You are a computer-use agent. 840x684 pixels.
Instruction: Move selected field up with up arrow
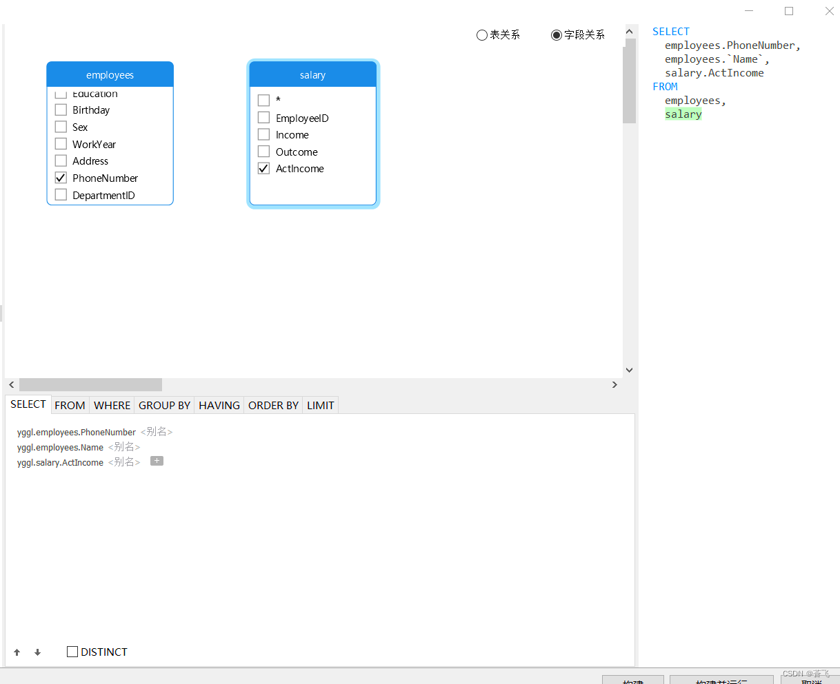pyautogui.click(x=17, y=652)
